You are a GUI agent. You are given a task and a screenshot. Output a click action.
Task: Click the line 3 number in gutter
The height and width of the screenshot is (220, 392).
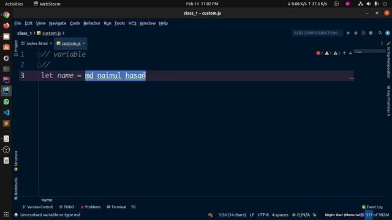(x=22, y=76)
